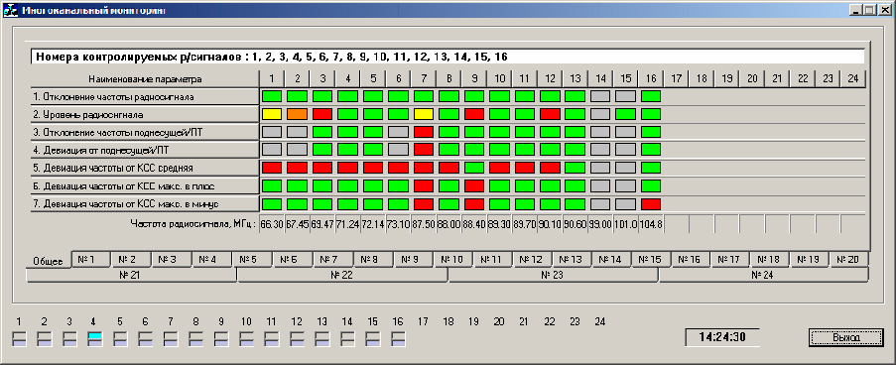Image resolution: width=896 pixels, height=365 pixels.
Task: Click gray frequency deviation cell for signal 14
Action: (x=600, y=96)
